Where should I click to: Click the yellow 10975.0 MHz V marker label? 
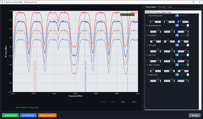[127, 15]
